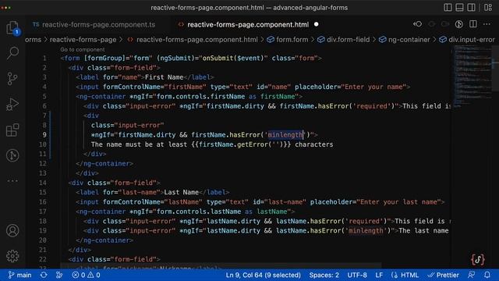Screen dimensions: 499x281
Task: Split the editor right
Action: 473,24
